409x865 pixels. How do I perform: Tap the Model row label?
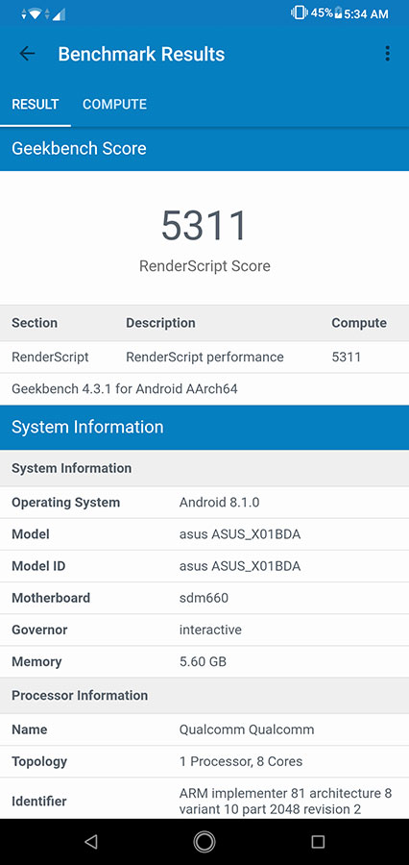point(31,534)
